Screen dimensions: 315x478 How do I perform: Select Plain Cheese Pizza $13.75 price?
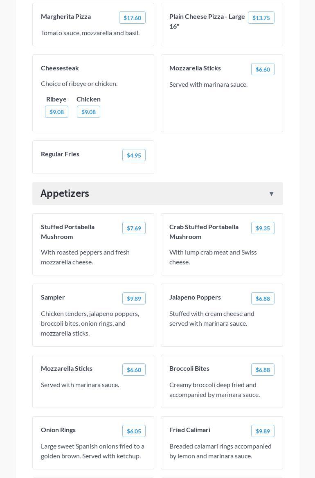click(261, 18)
